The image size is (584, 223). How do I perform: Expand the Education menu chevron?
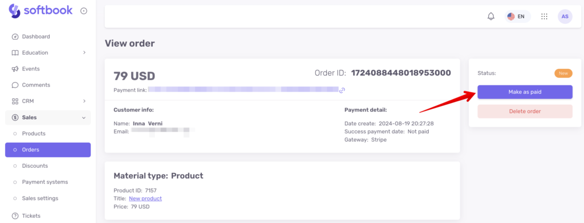(84, 53)
